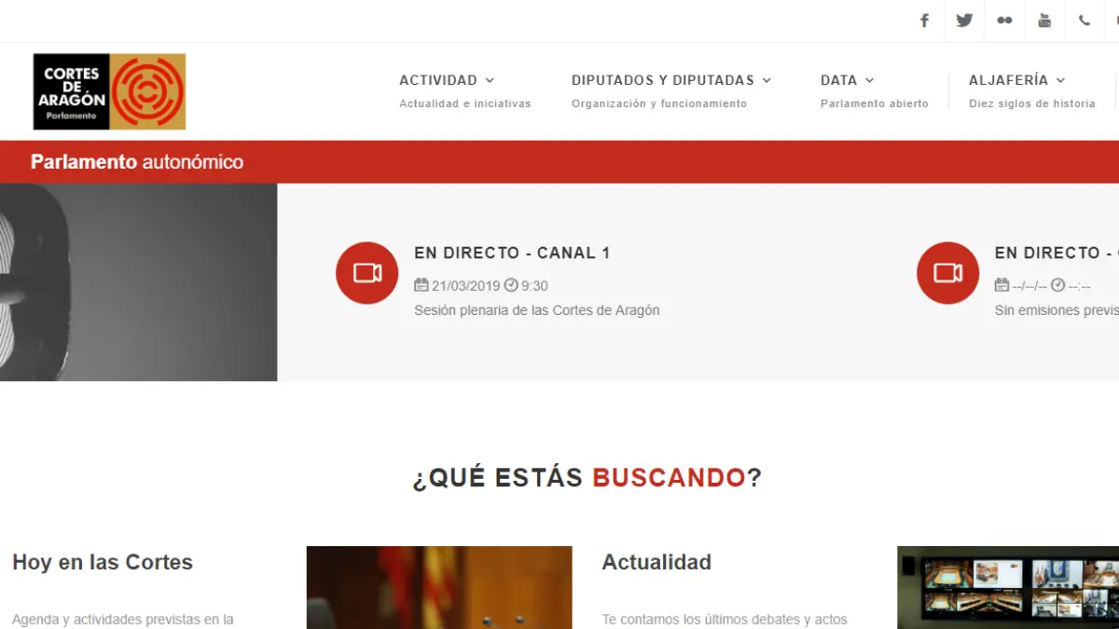Click the Twitter bird icon
The height and width of the screenshot is (629, 1119).
(964, 21)
